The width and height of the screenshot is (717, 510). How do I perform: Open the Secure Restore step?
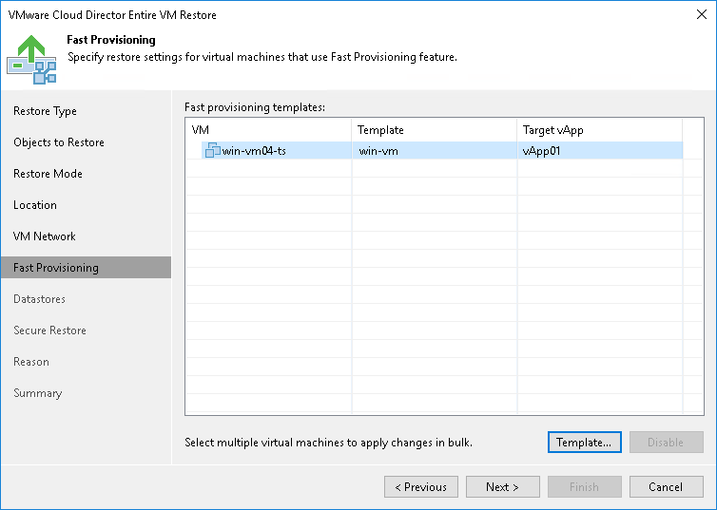coord(49,331)
